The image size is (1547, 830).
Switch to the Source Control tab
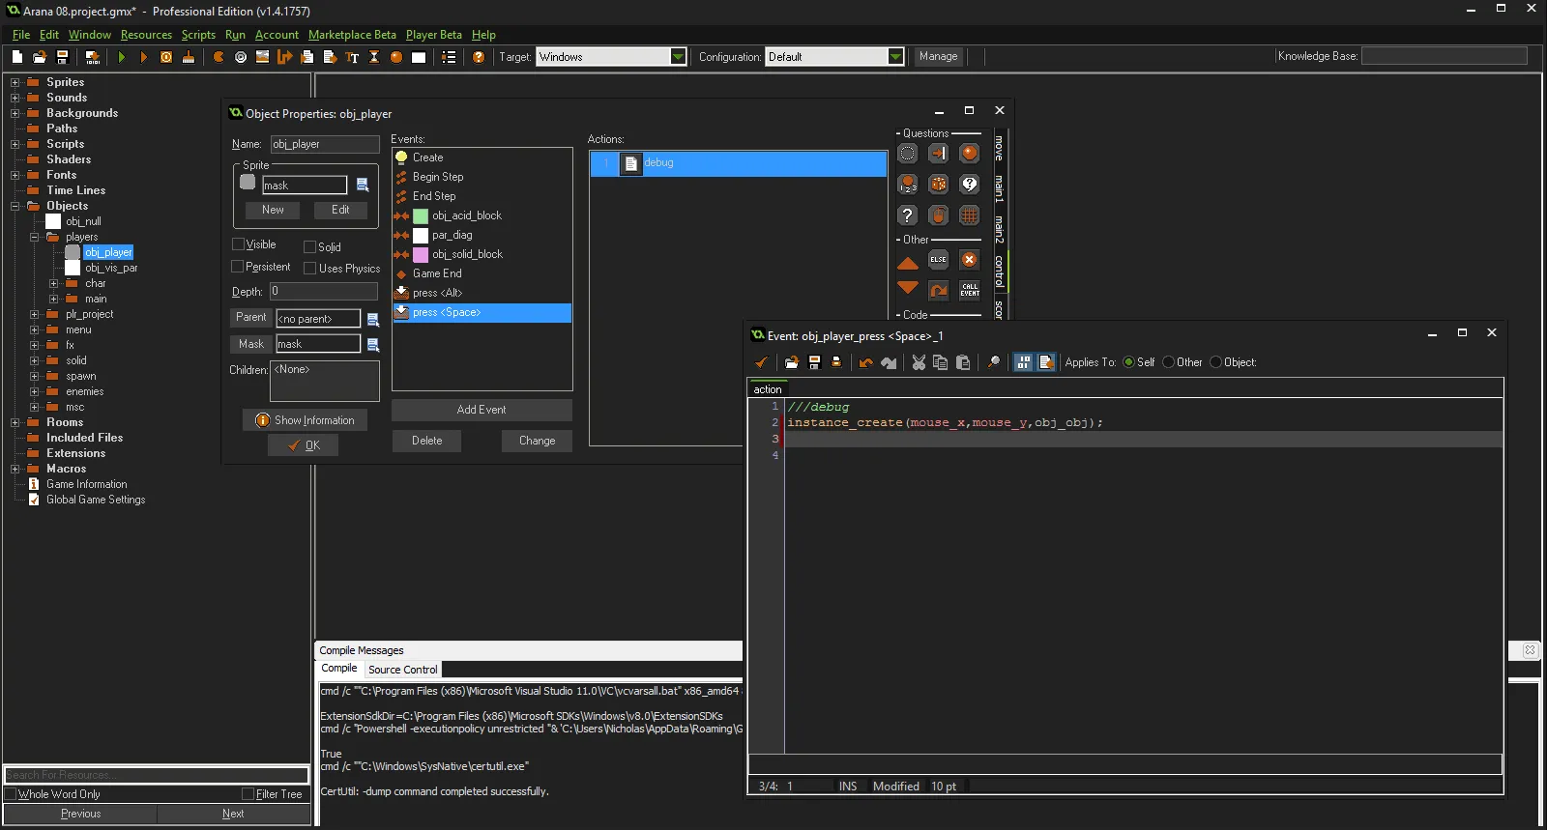pos(402,670)
